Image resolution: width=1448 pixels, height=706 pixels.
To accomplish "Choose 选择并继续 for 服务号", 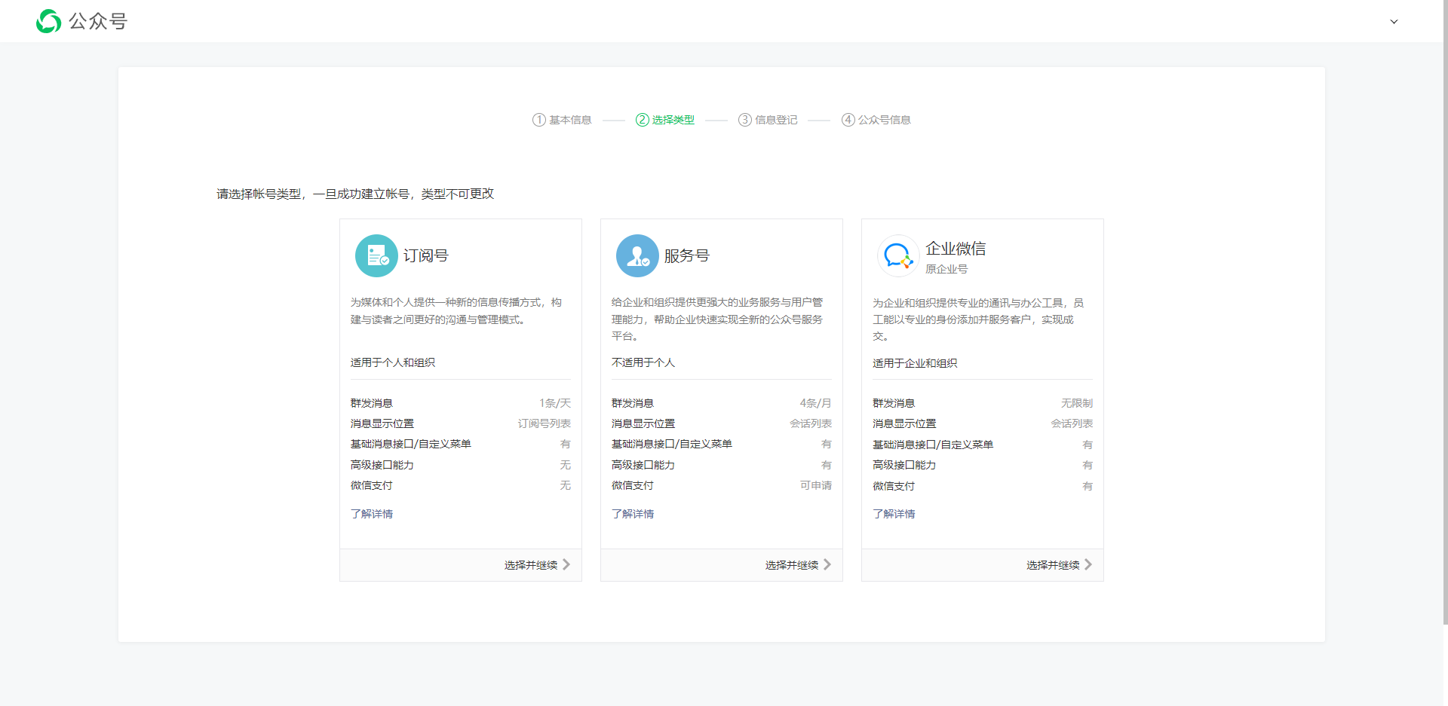I will (x=792, y=565).
